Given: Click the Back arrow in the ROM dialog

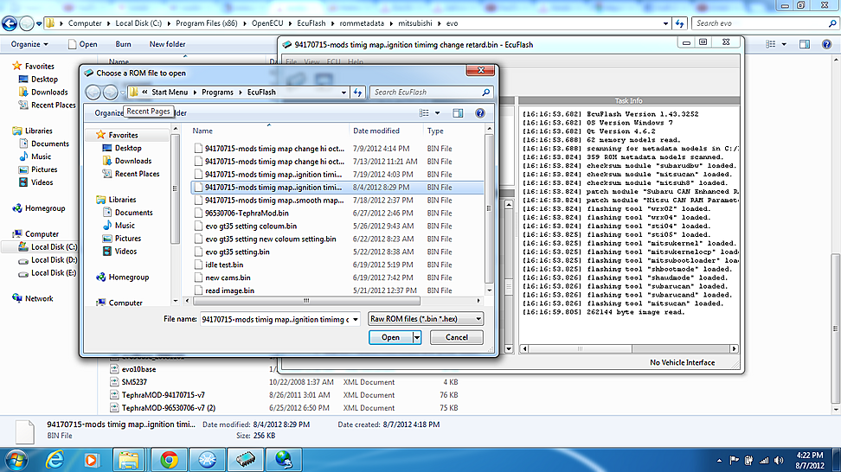Looking at the screenshot, I should tap(93, 92).
